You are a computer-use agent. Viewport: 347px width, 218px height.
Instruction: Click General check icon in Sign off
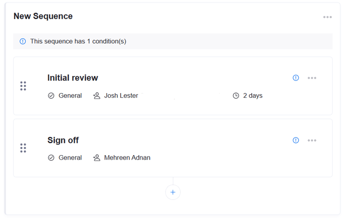pos(51,158)
